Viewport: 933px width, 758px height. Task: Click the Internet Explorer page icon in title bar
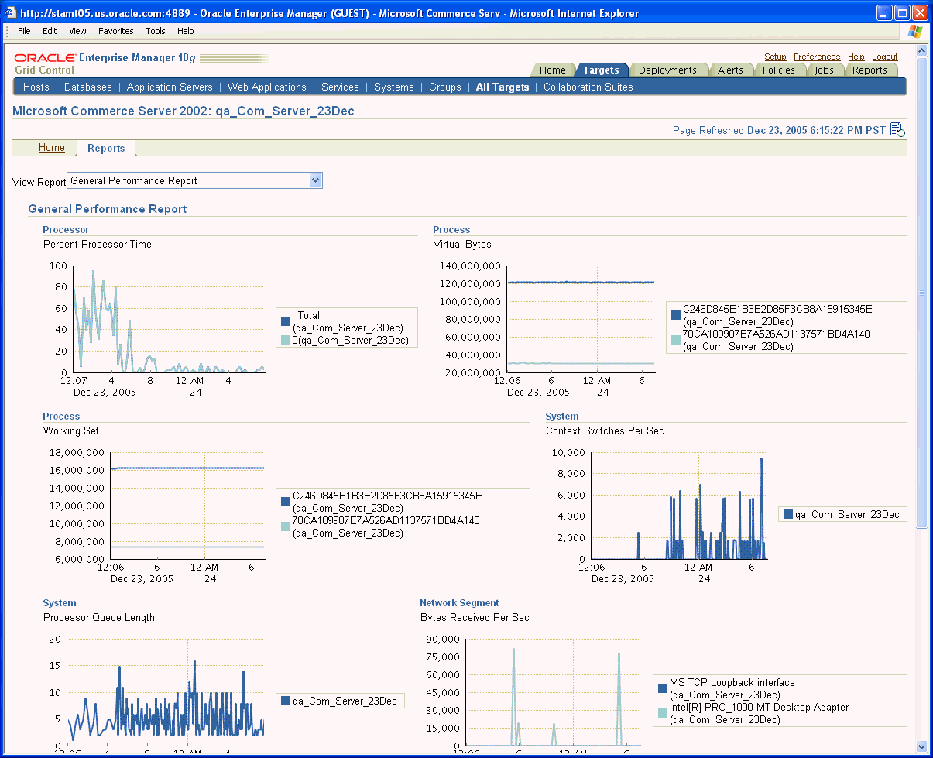tap(11, 13)
